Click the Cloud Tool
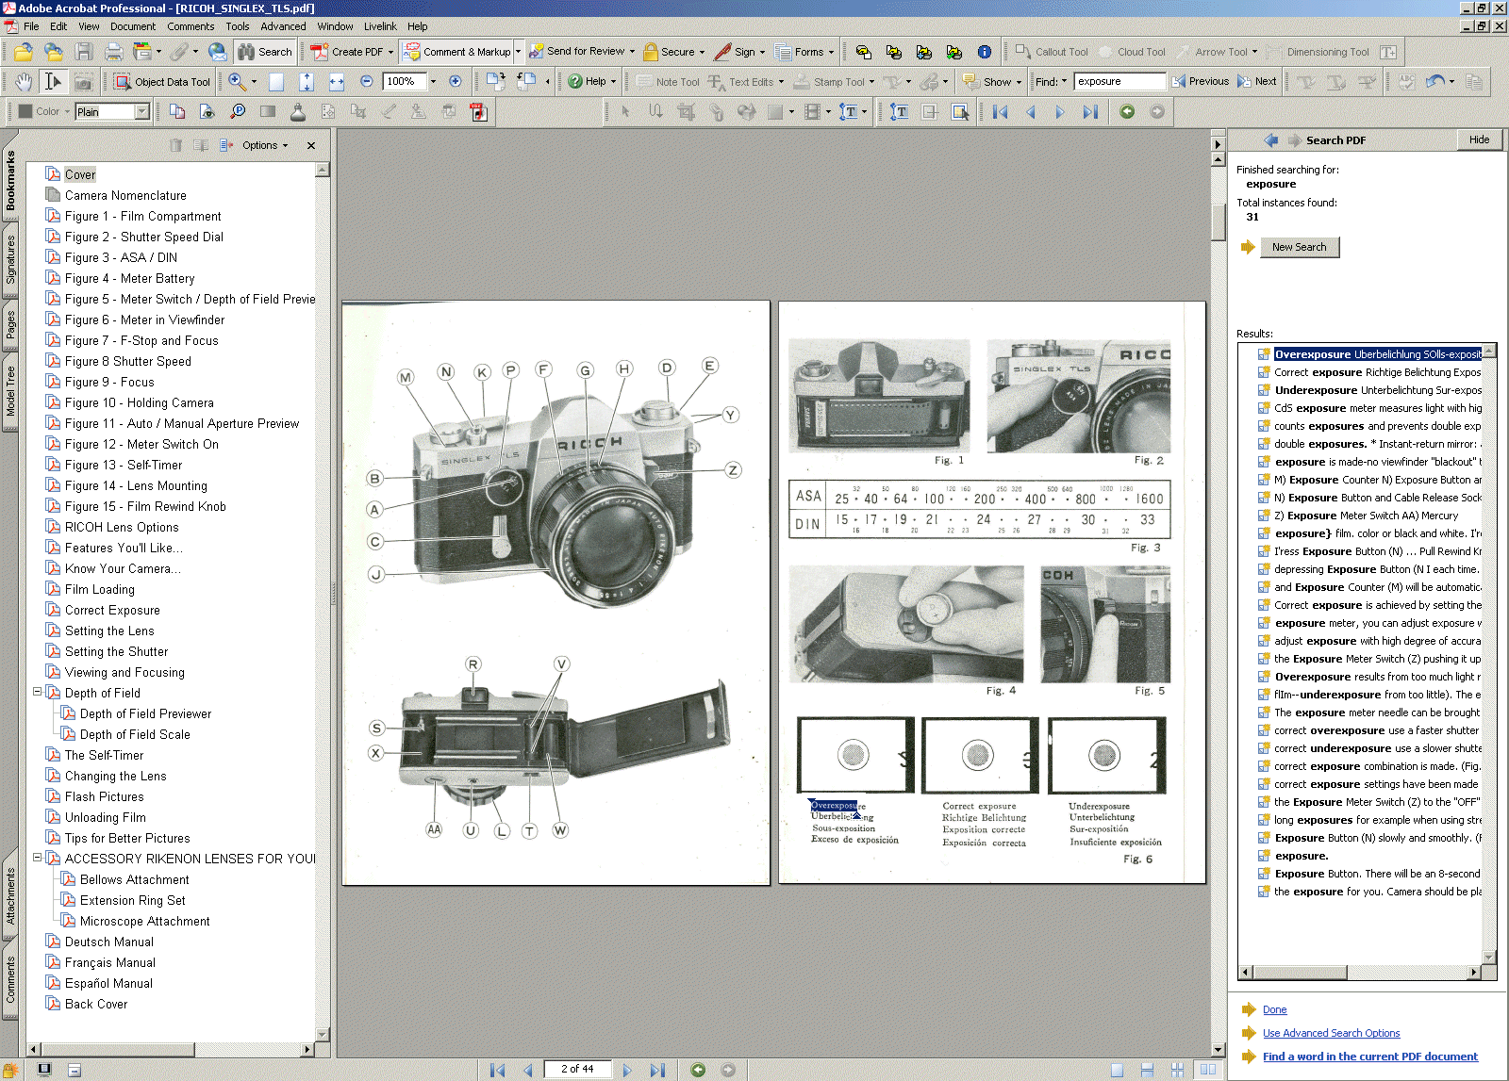 [x=1132, y=52]
